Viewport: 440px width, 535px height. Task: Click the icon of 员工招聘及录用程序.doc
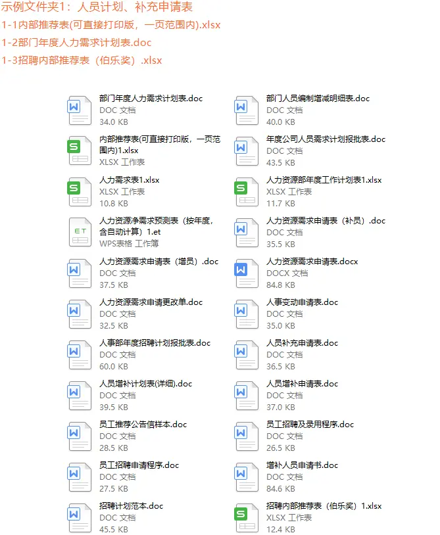tap(246, 436)
